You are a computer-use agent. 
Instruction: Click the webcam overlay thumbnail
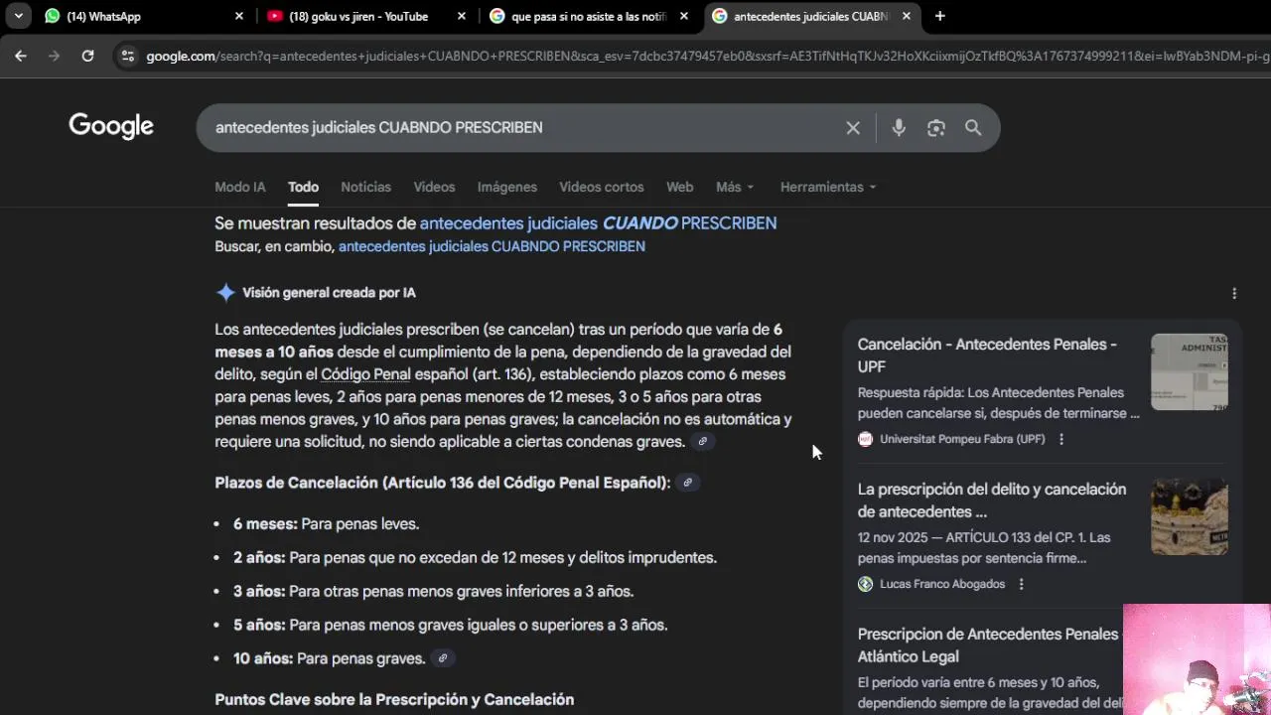pyautogui.click(x=1197, y=659)
